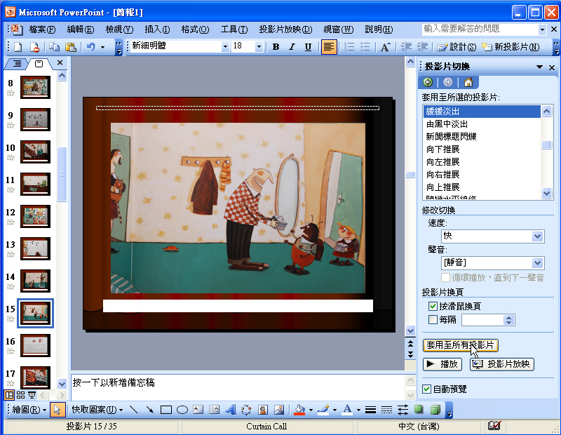Apply numbered list formatting
This screenshot has height=435, width=561.
[x=349, y=47]
